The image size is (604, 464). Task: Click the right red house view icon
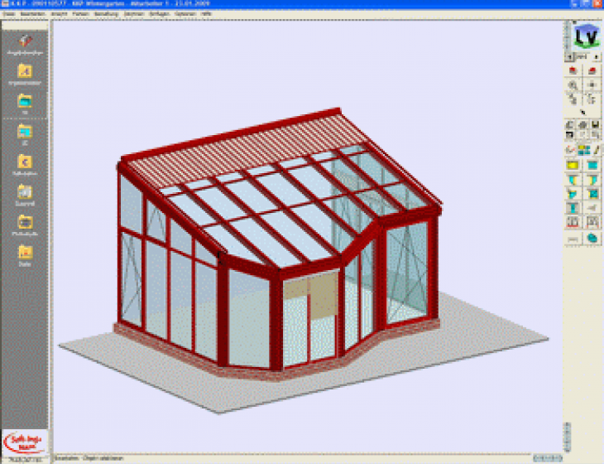(x=592, y=71)
